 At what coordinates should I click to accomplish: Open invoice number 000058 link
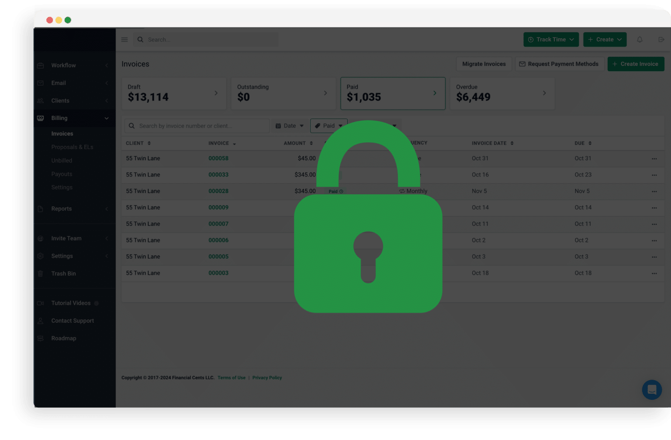click(x=218, y=158)
